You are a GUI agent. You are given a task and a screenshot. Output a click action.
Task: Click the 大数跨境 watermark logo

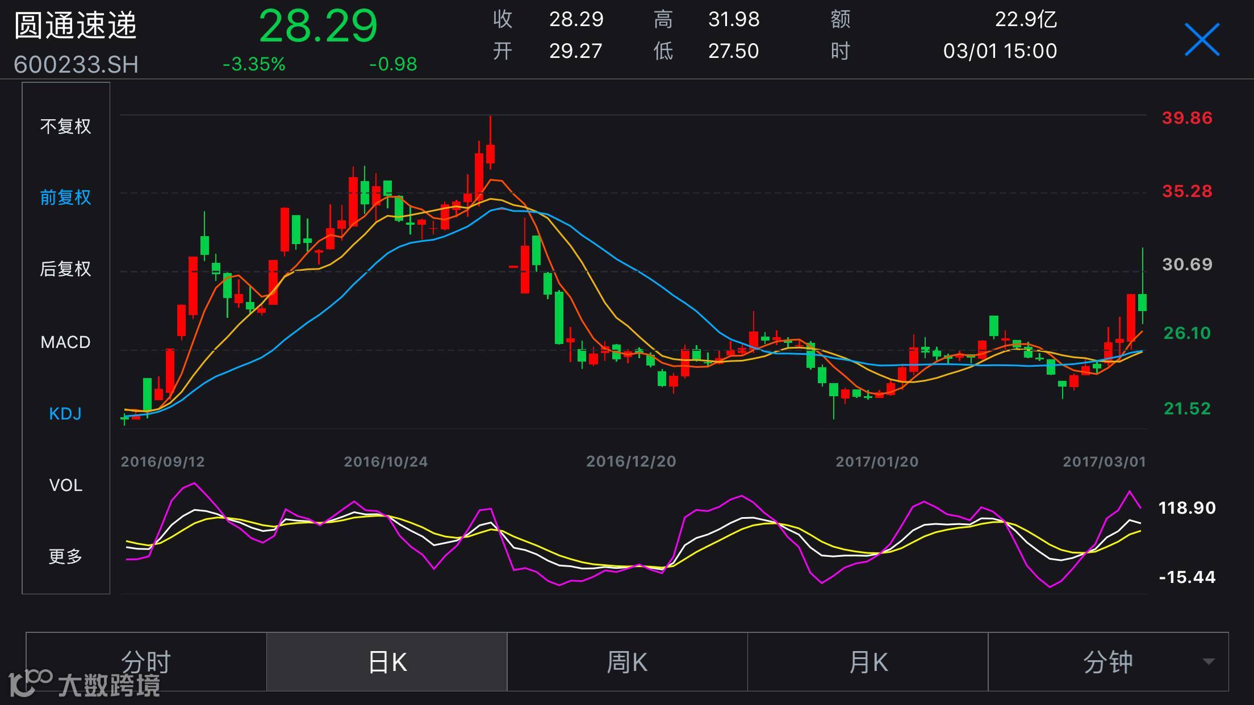click(x=85, y=684)
